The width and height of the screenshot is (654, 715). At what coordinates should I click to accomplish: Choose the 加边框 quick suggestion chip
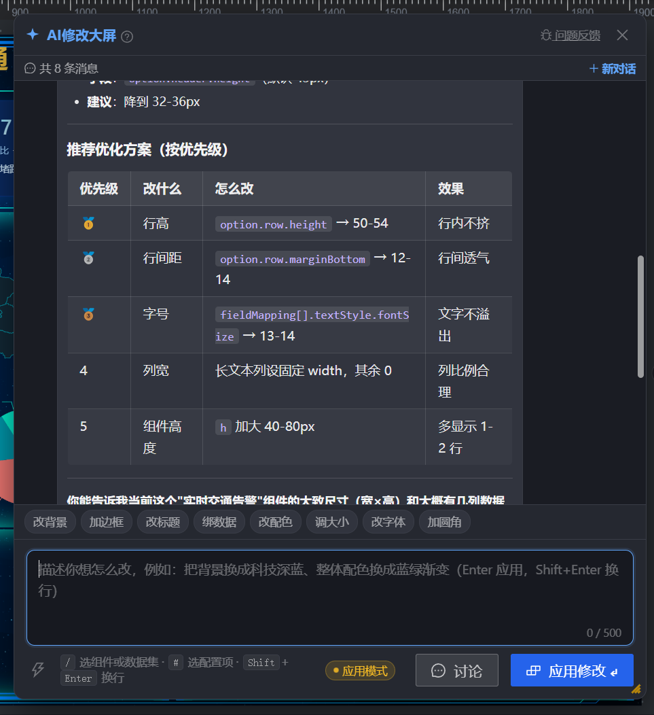[107, 522]
